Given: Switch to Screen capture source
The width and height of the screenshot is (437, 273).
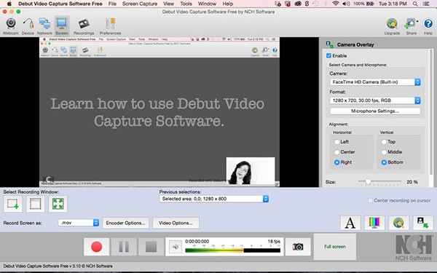Looking at the screenshot, I should click(x=62, y=26).
